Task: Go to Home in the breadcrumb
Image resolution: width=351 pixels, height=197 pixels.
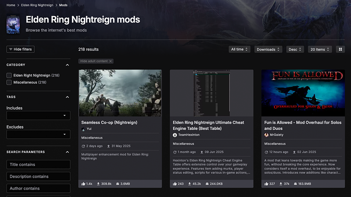Action: [11, 5]
